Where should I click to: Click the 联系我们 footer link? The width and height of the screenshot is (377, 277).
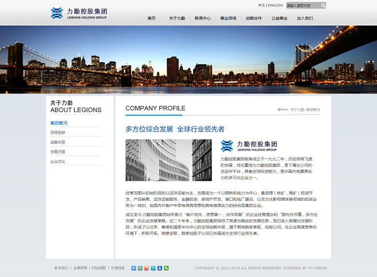click(61, 268)
